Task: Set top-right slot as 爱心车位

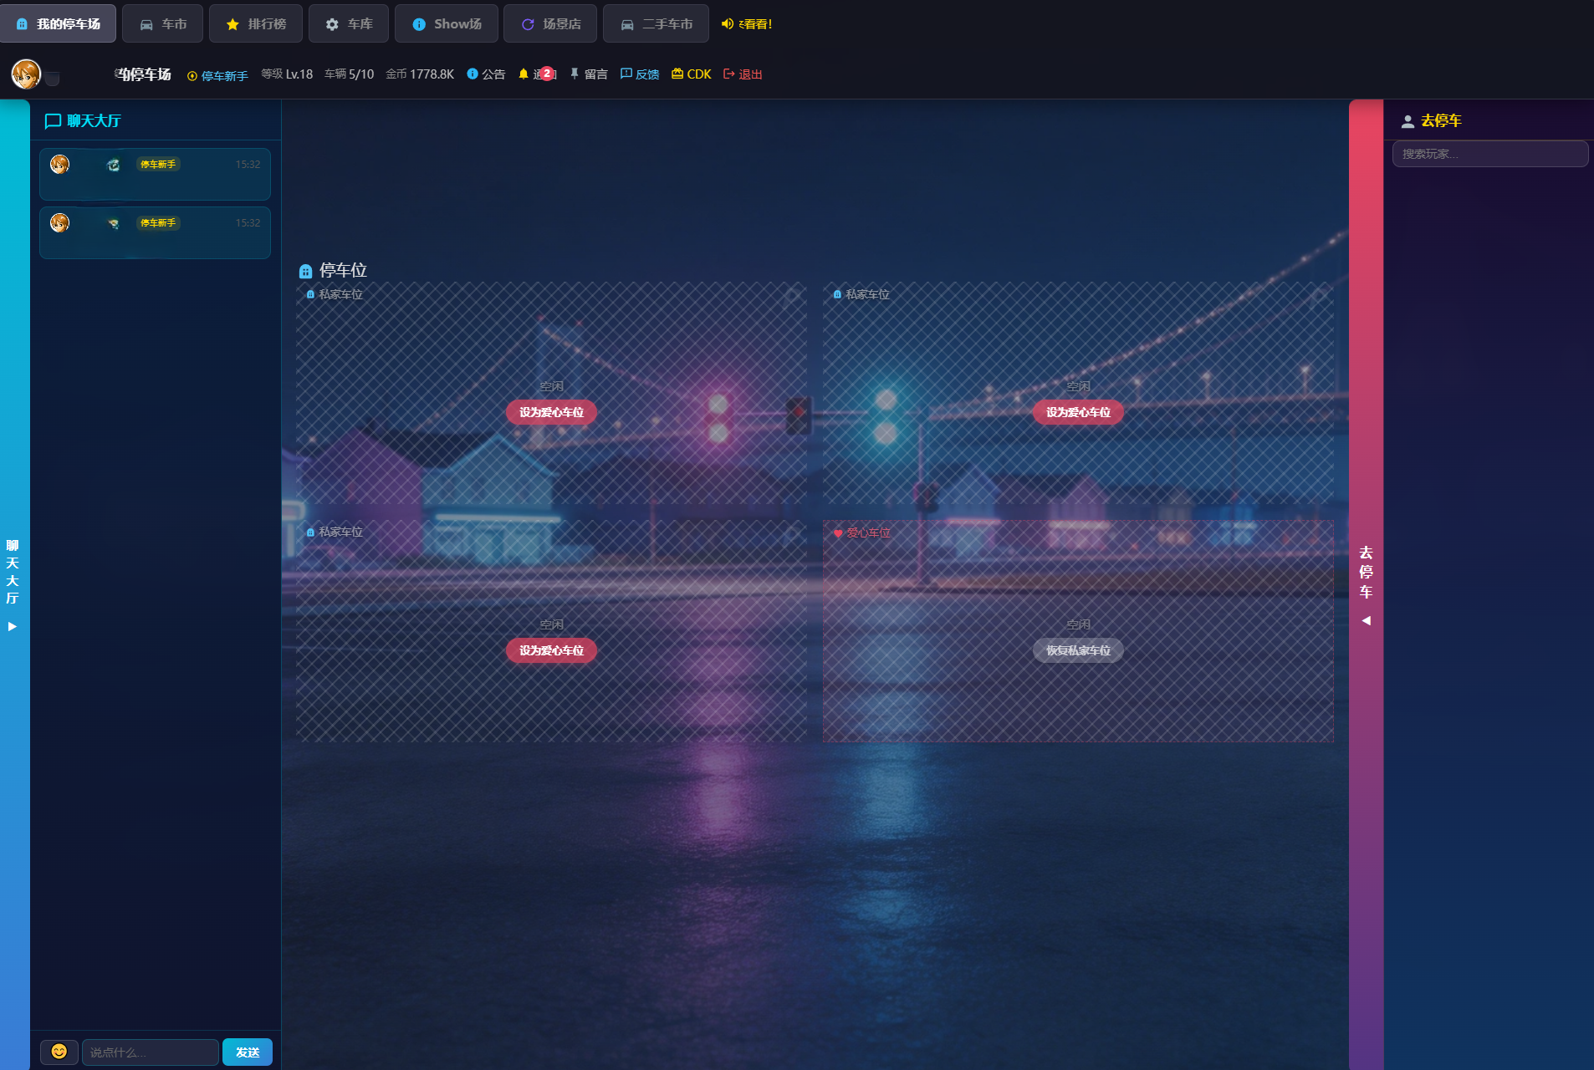Action: point(1078,412)
